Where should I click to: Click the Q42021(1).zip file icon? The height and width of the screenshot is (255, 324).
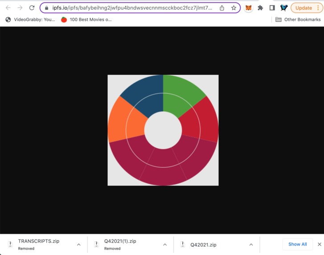(x=96, y=244)
